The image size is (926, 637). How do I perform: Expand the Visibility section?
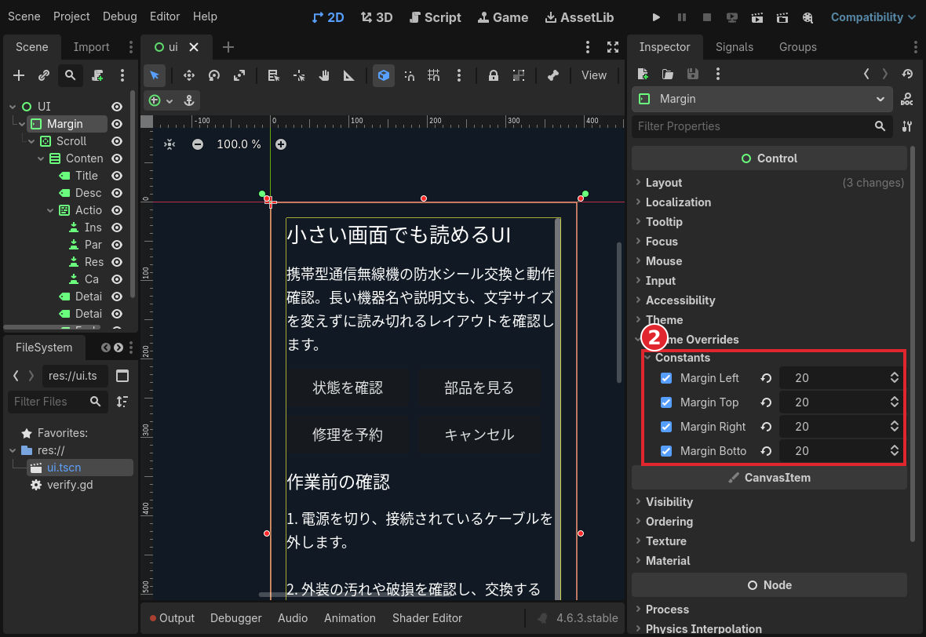770,502
